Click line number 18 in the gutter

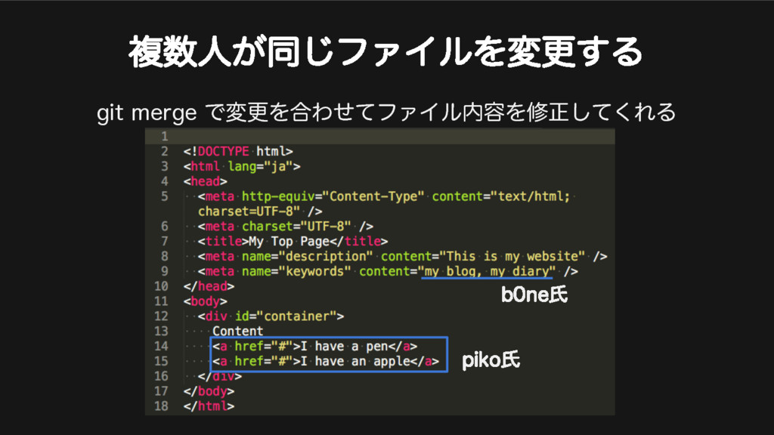point(161,406)
